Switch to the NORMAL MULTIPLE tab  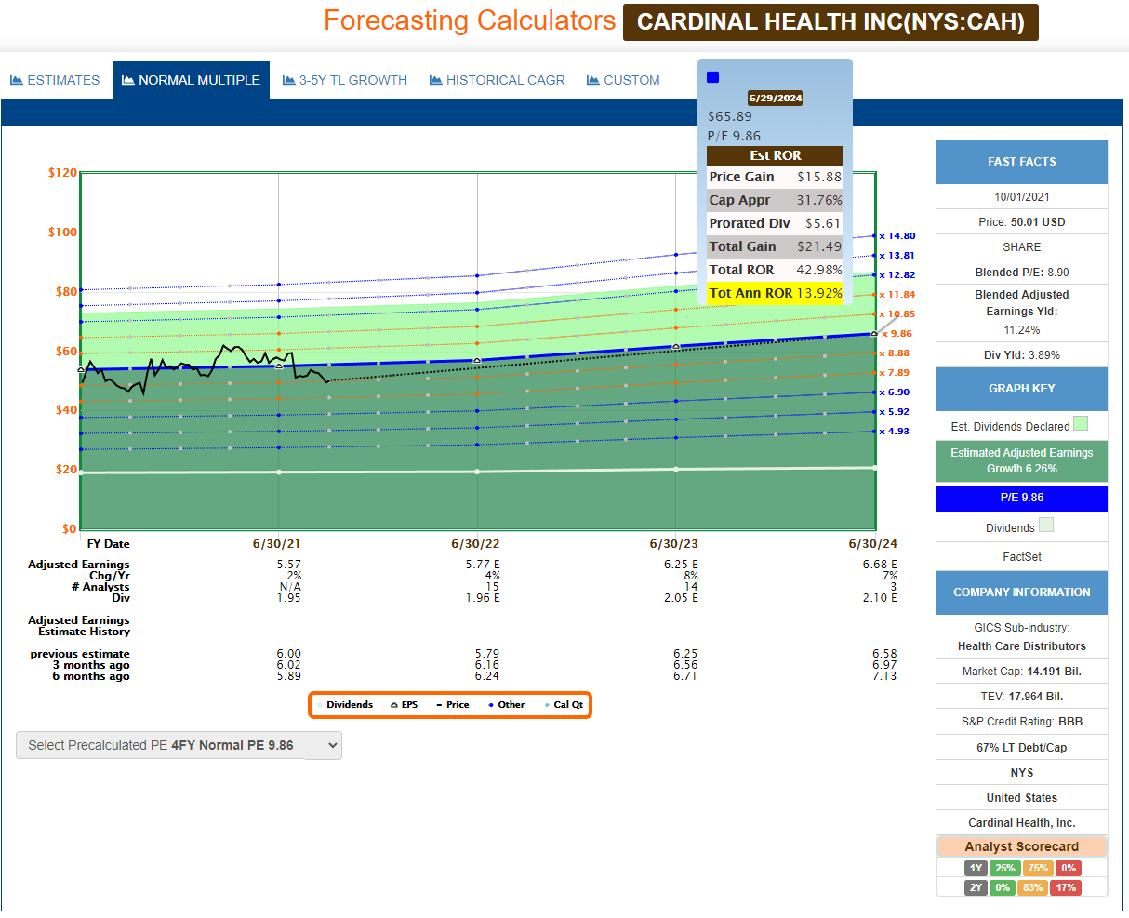(x=191, y=81)
